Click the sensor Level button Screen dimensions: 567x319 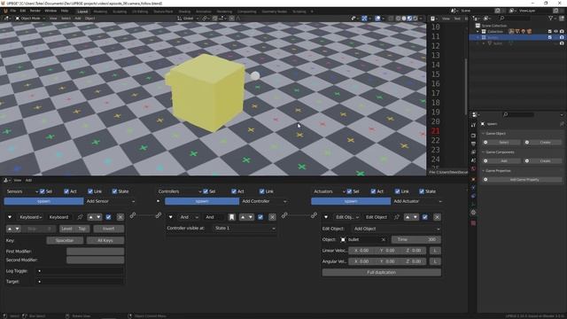point(66,229)
